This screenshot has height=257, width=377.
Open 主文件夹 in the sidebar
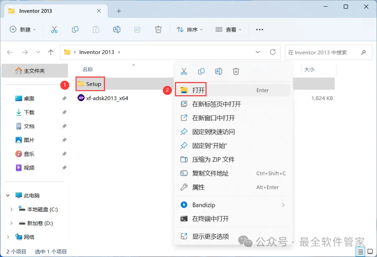pyautogui.click(x=35, y=71)
